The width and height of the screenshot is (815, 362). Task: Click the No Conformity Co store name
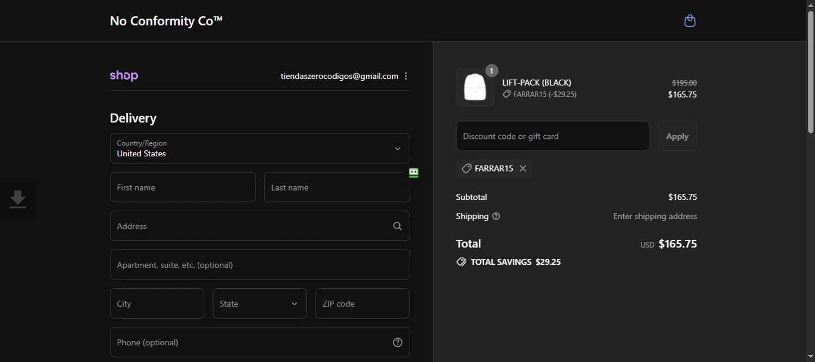(166, 21)
